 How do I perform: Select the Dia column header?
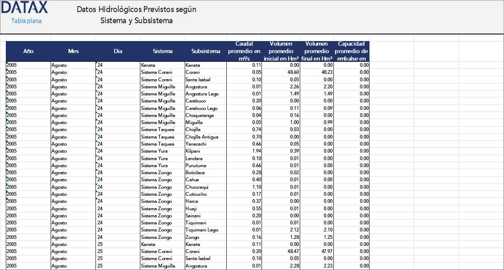(118, 51)
